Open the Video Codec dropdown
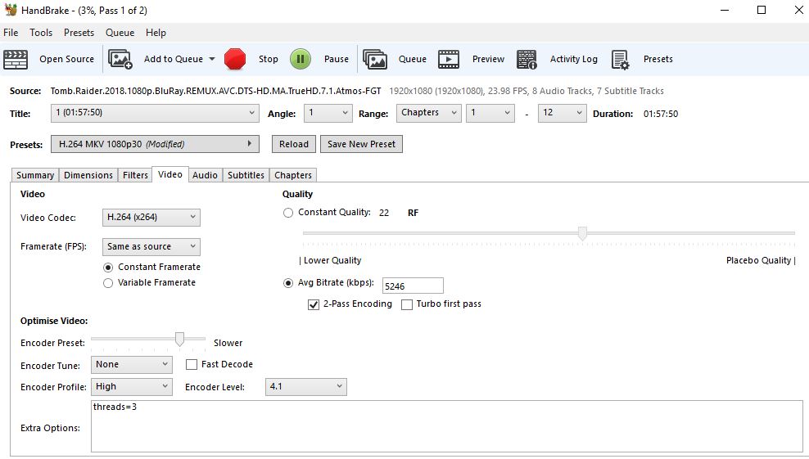 [x=151, y=218]
